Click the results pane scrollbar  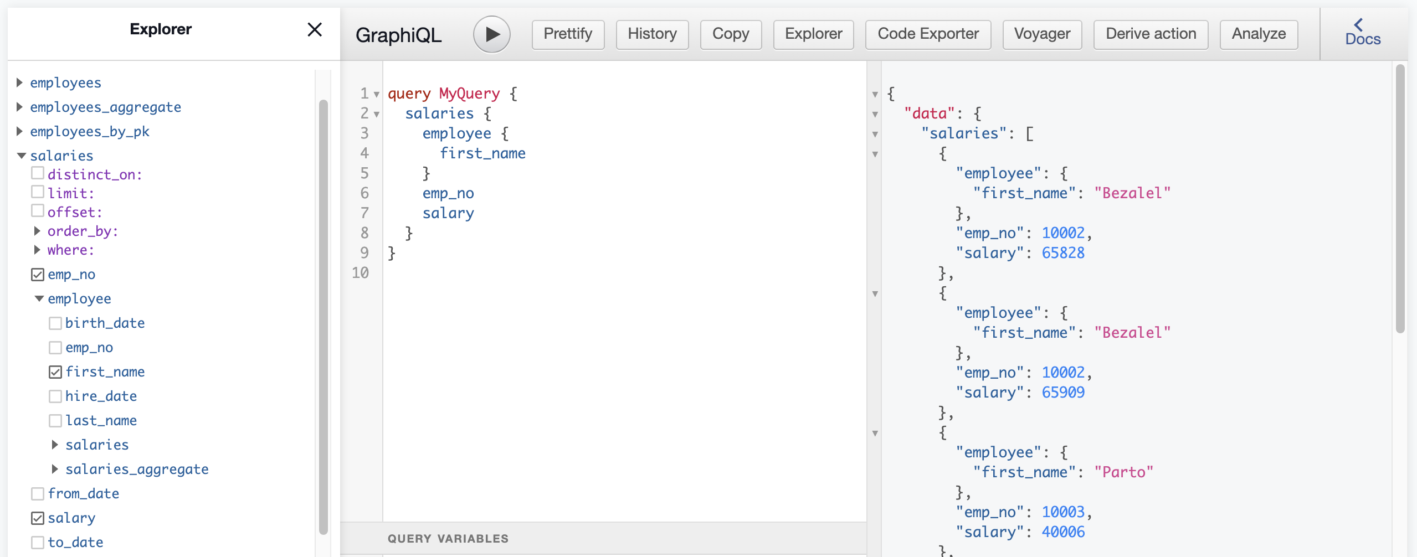pyautogui.click(x=1400, y=198)
